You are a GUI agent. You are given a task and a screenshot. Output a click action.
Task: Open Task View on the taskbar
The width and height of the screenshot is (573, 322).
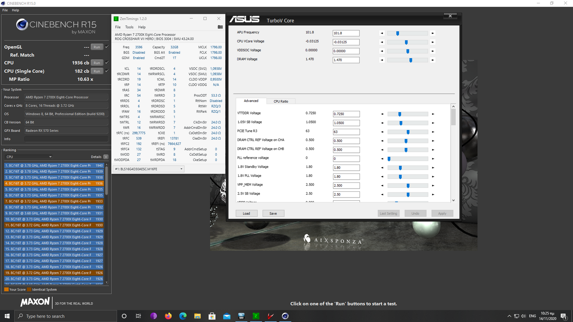[x=139, y=316]
